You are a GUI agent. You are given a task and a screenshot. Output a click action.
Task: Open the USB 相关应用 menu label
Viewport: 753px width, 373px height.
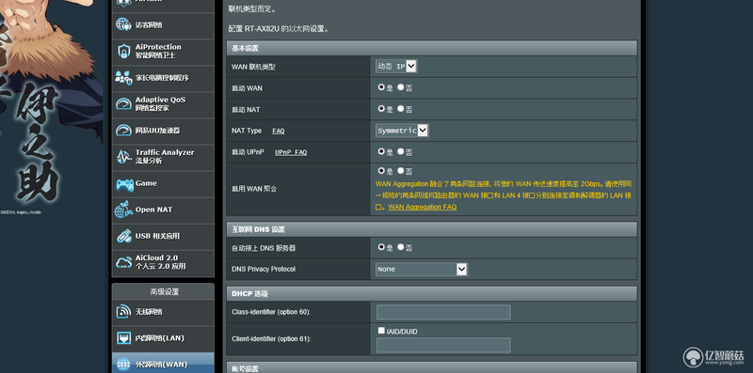coord(157,236)
